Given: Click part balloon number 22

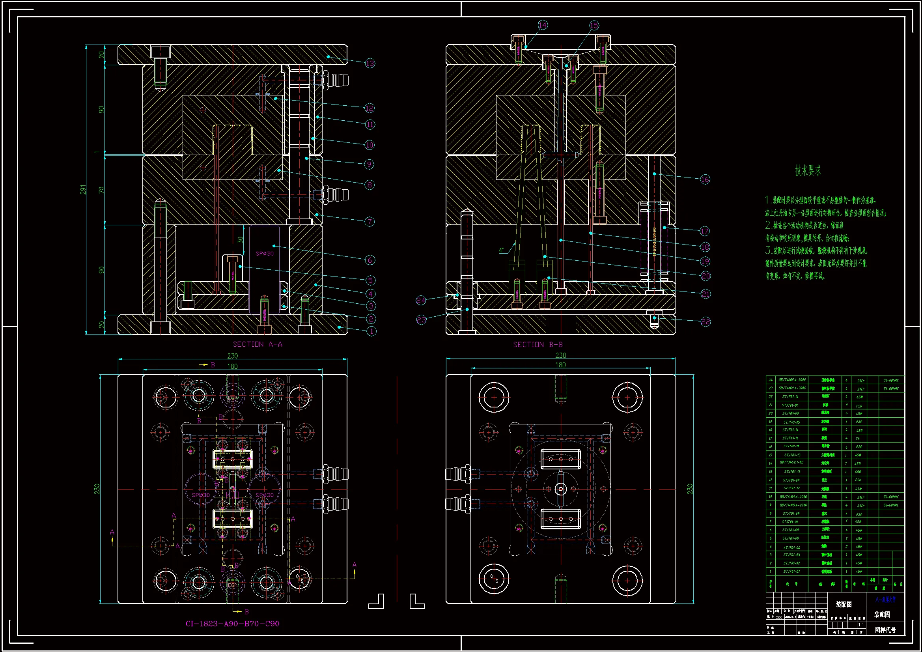Looking at the screenshot, I should tap(705, 321).
